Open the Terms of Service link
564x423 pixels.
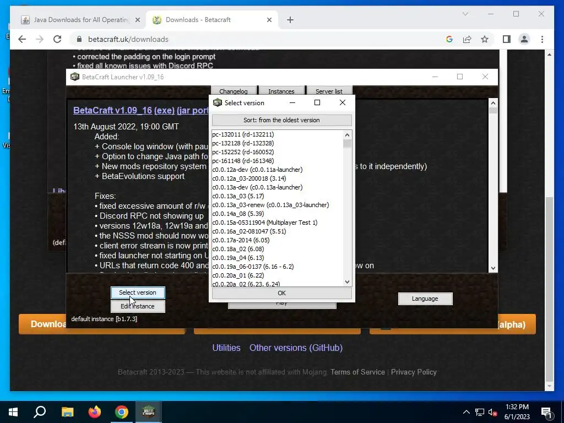tap(357, 372)
